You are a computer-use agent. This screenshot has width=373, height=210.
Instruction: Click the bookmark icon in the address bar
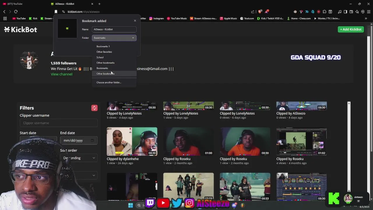pyautogui.click(x=56, y=12)
